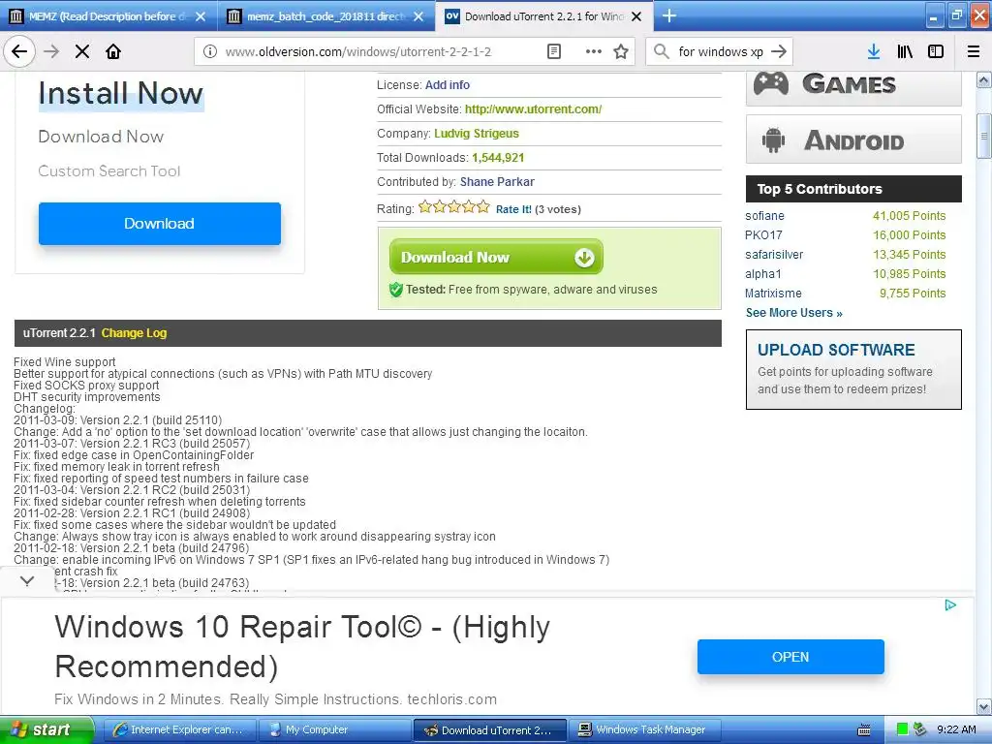Click See More Users link

[794, 313]
